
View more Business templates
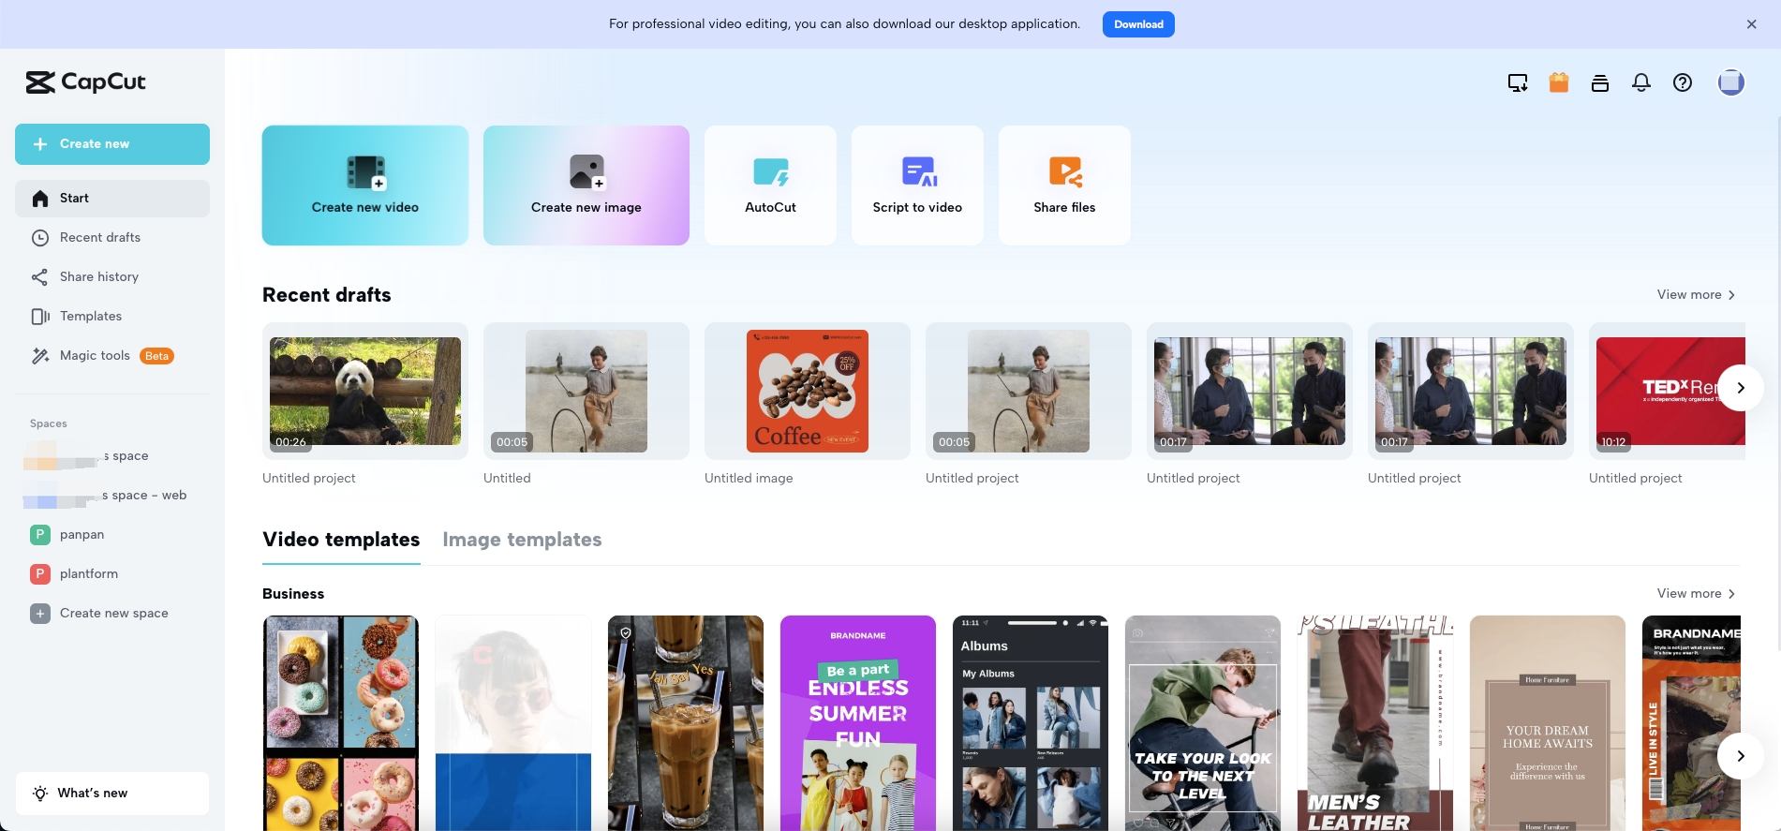point(1696,594)
